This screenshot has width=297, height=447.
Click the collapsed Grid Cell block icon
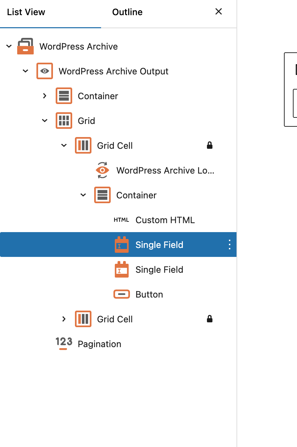point(83,319)
